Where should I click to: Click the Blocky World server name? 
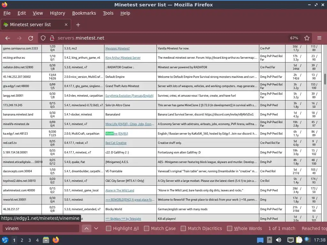click(114, 209)
